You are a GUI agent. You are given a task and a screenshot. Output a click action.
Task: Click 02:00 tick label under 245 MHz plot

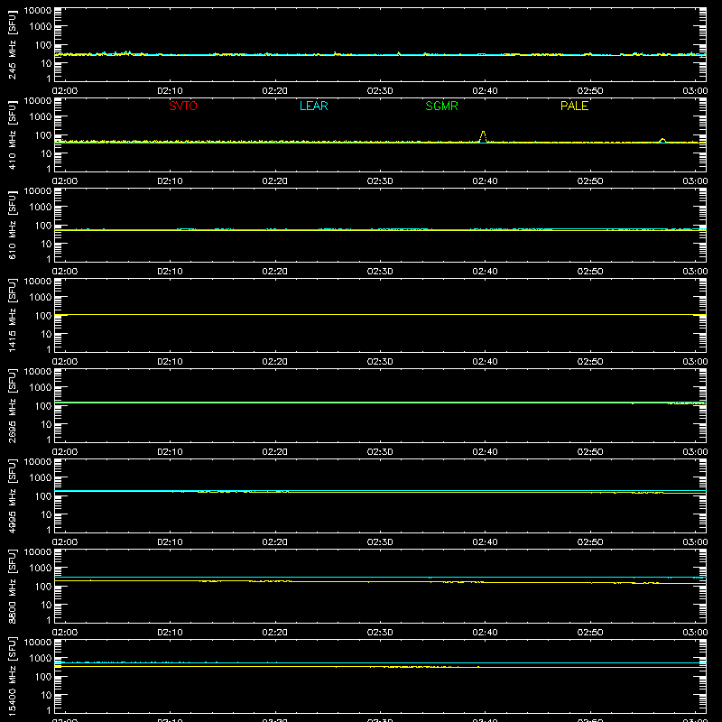[65, 91]
